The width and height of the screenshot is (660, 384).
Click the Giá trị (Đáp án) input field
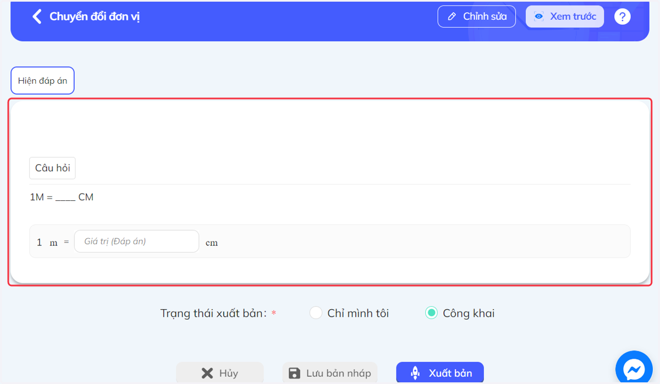pos(136,242)
